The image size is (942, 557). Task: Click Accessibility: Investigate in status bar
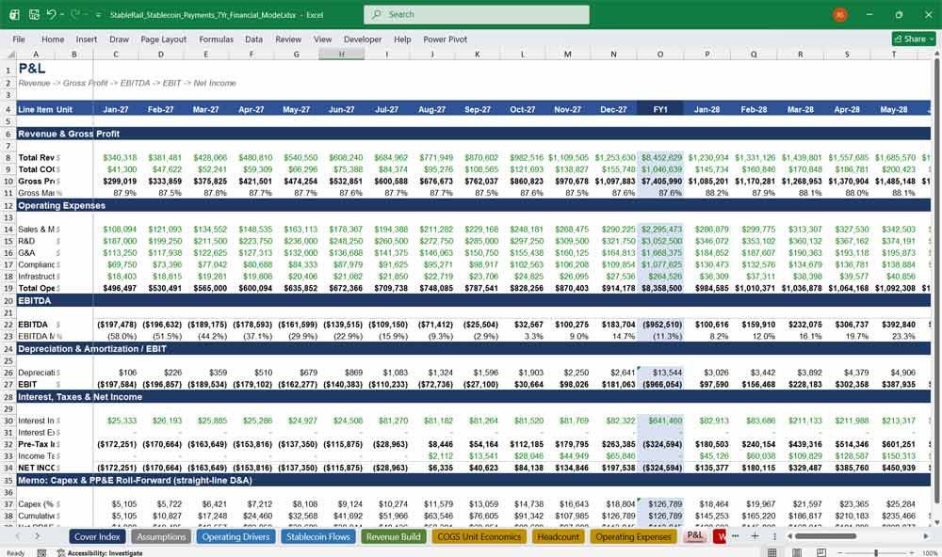pos(100,553)
